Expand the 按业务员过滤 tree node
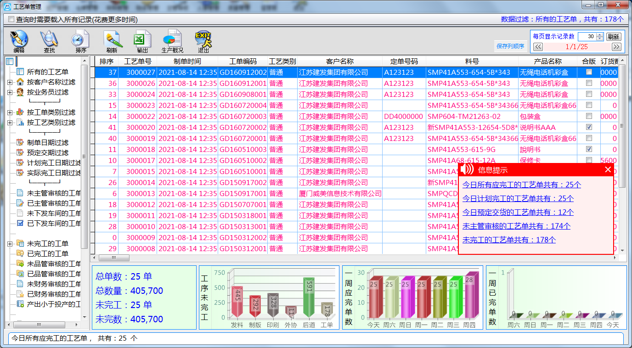Viewport: 632px width, 348px height. click(10, 92)
